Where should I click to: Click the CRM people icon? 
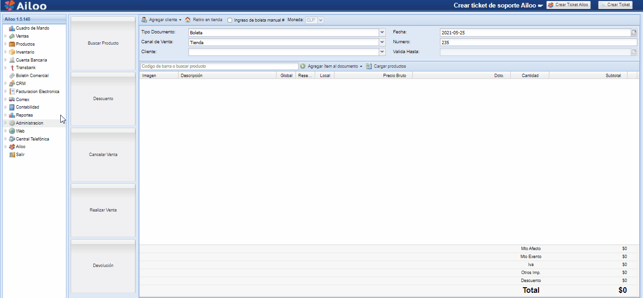click(12, 84)
